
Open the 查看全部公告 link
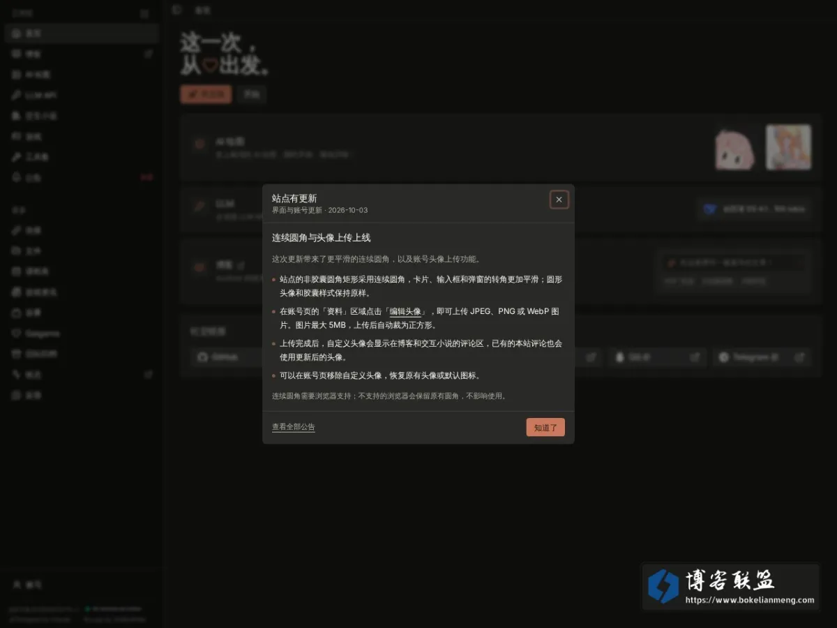coord(293,426)
